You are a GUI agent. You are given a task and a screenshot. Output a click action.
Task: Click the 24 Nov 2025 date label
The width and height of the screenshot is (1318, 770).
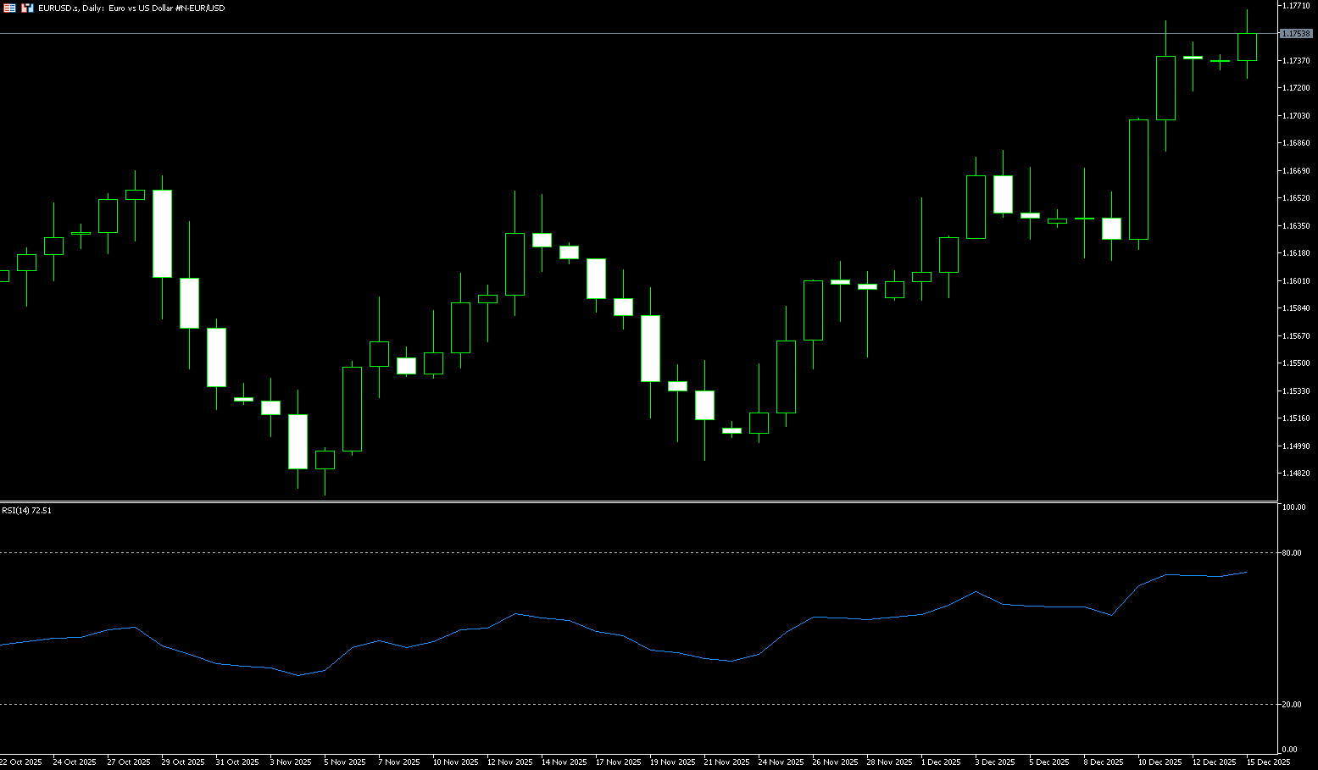(x=780, y=762)
